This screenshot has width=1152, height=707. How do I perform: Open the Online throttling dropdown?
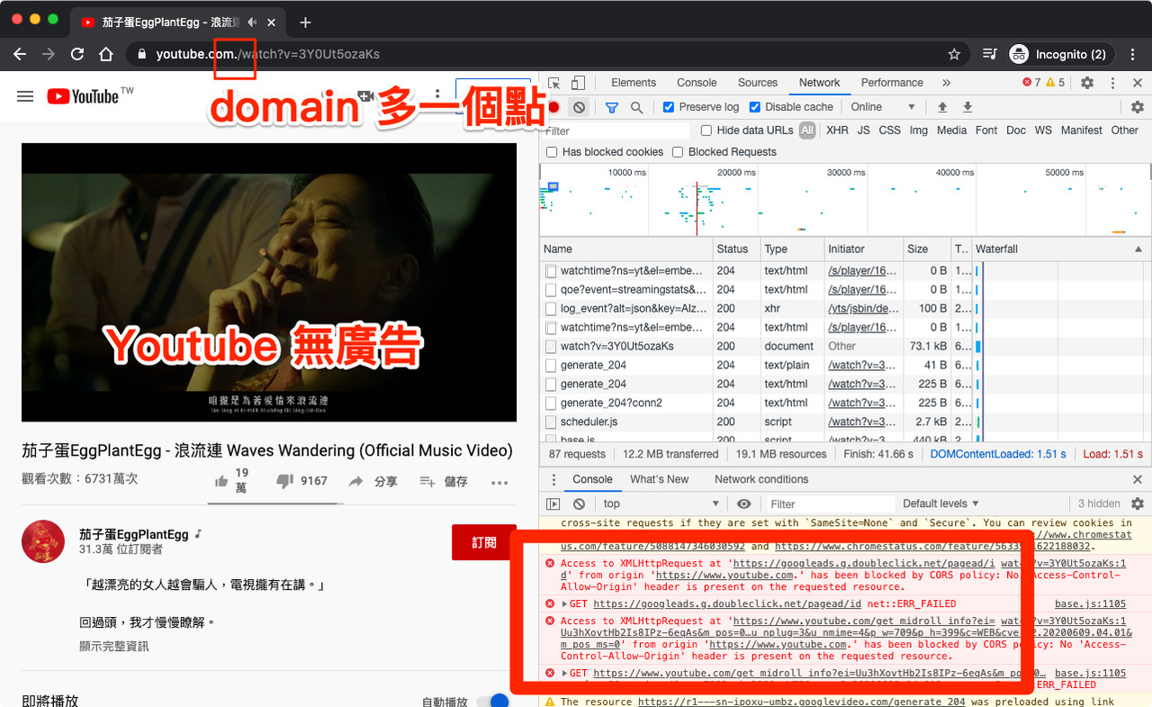pos(882,107)
